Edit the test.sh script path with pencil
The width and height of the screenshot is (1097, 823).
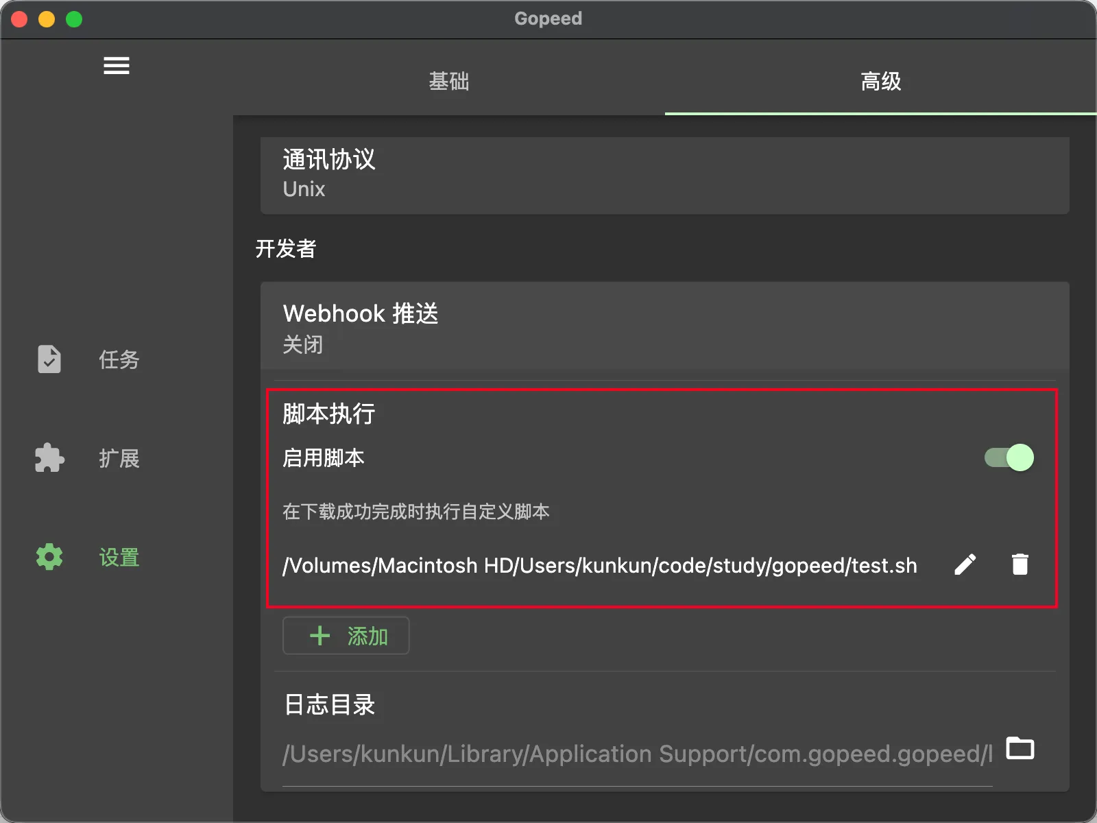click(965, 564)
